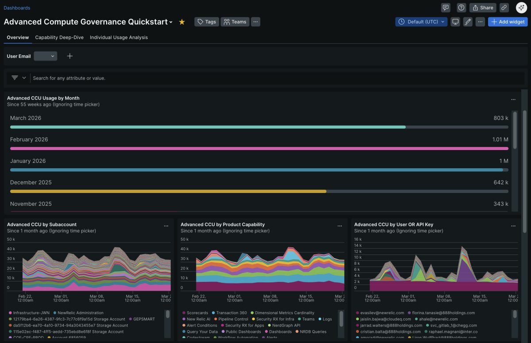Viewport: 531px width, 343px height.
Task: Favorite the dashboard with the star icon
Action: point(182,22)
